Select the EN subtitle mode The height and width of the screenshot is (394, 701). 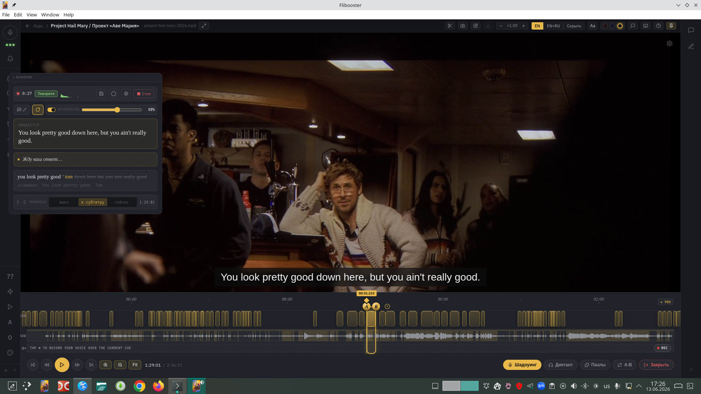click(537, 26)
